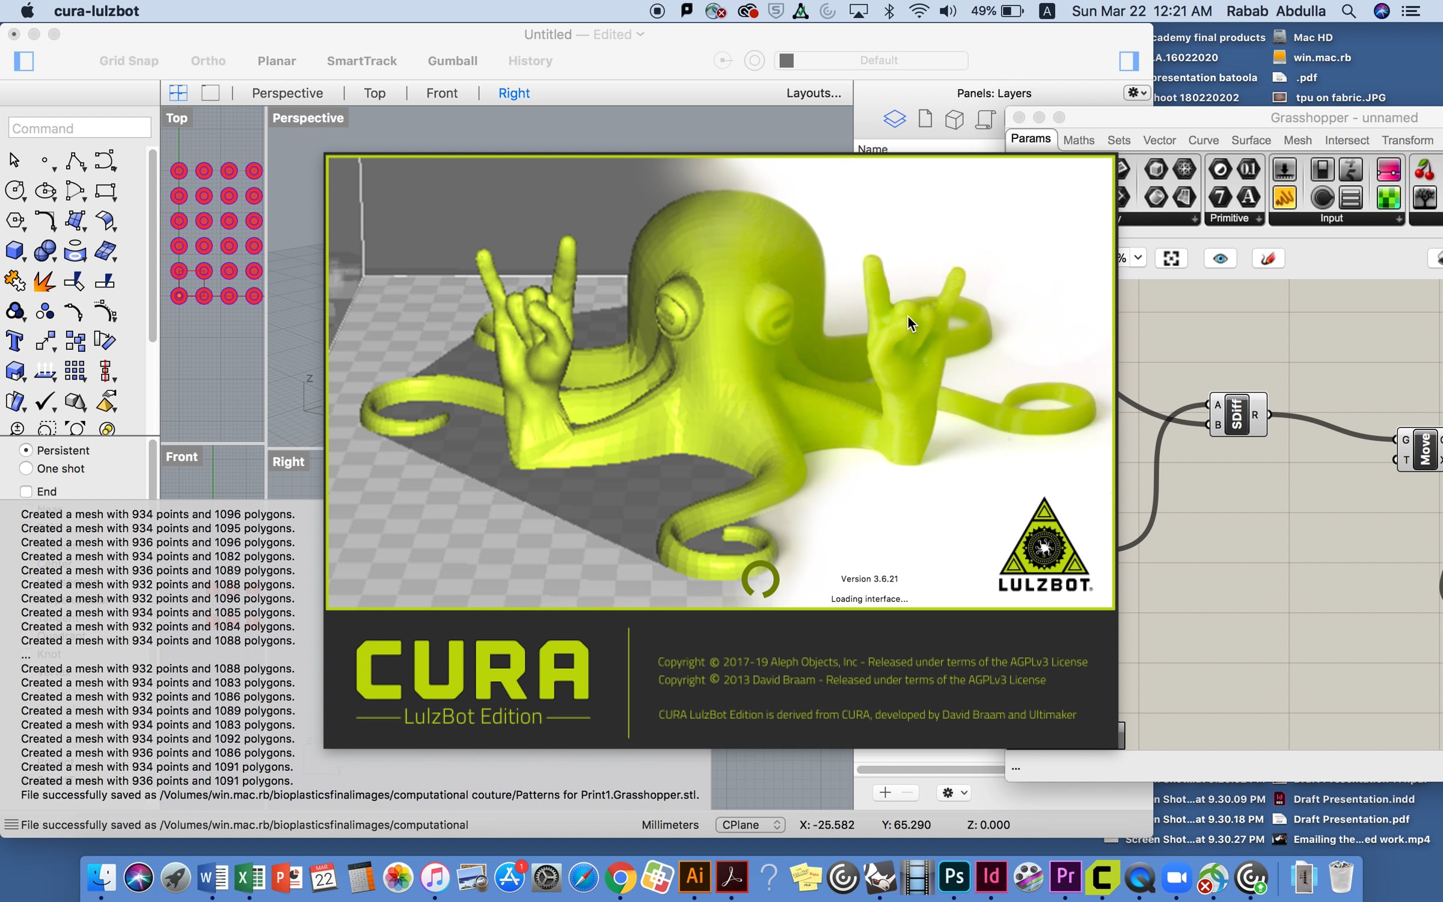The height and width of the screenshot is (902, 1443).
Task: Toggle the Gumball option
Action: (453, 61)
